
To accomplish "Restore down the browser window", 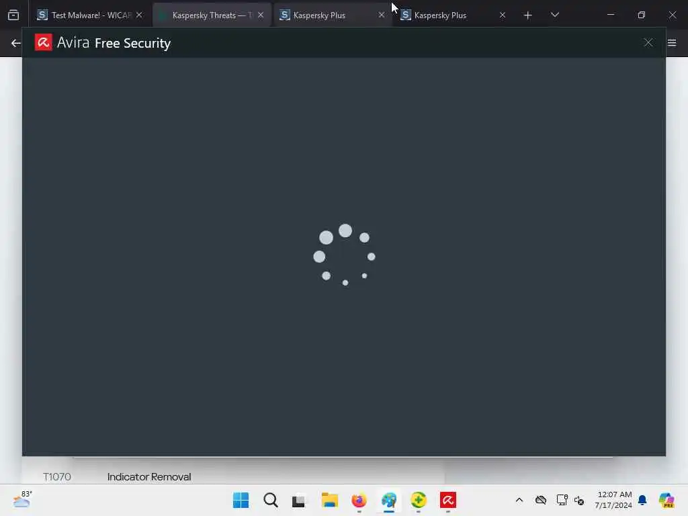I will click(642, 15).
